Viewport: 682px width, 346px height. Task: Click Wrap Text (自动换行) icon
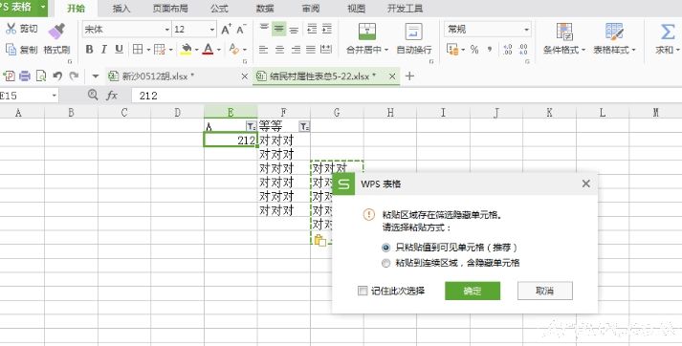[413, 32]
